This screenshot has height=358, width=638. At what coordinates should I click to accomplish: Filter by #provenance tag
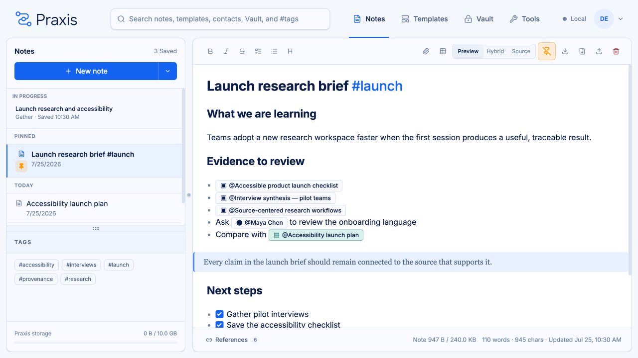point(36,279)
